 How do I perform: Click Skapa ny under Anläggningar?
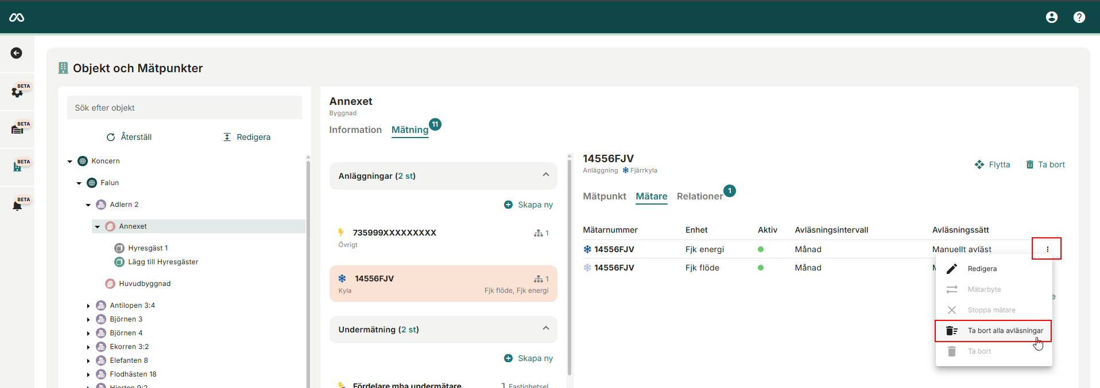tap(528, 205)
